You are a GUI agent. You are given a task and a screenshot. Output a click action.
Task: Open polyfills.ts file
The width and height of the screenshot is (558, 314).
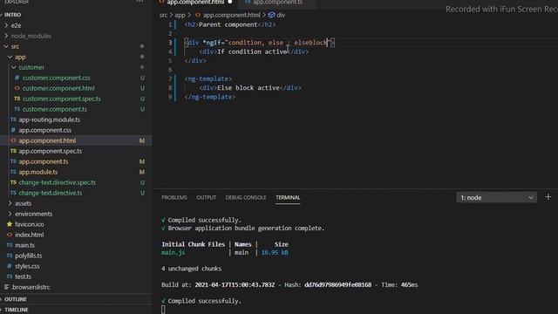pyautogui.click(x=28, y=256)
